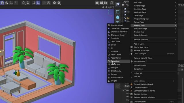The width and height of the screenshot is (184, 103).
Task: Click the rectangle selection tool icon
Action: [x=118, y=12]
